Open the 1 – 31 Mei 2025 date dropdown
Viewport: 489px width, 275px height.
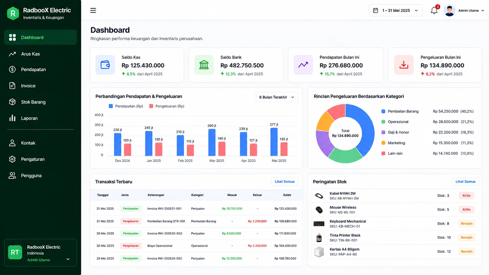(x=396, y=11)
